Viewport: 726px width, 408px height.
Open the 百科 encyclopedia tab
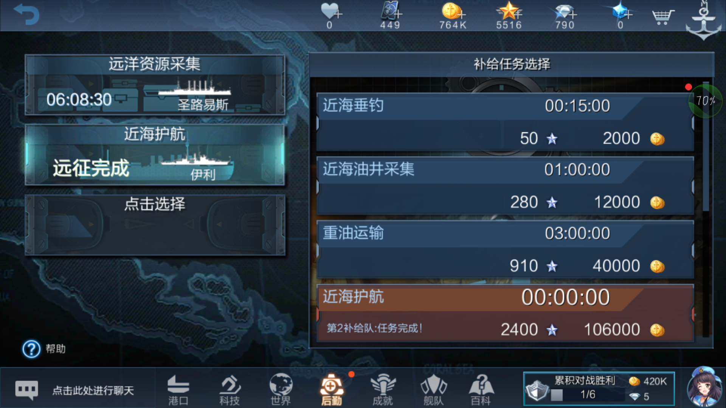click(x=481, y=390)
